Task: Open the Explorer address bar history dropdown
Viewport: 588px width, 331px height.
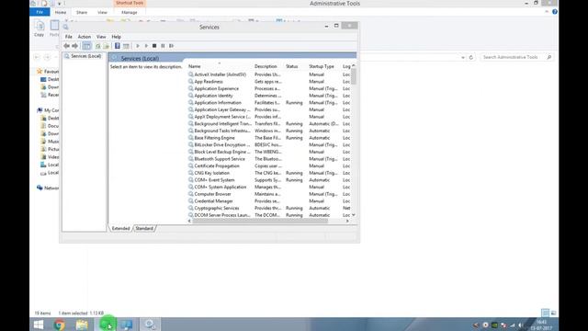Action: [463, 57]
